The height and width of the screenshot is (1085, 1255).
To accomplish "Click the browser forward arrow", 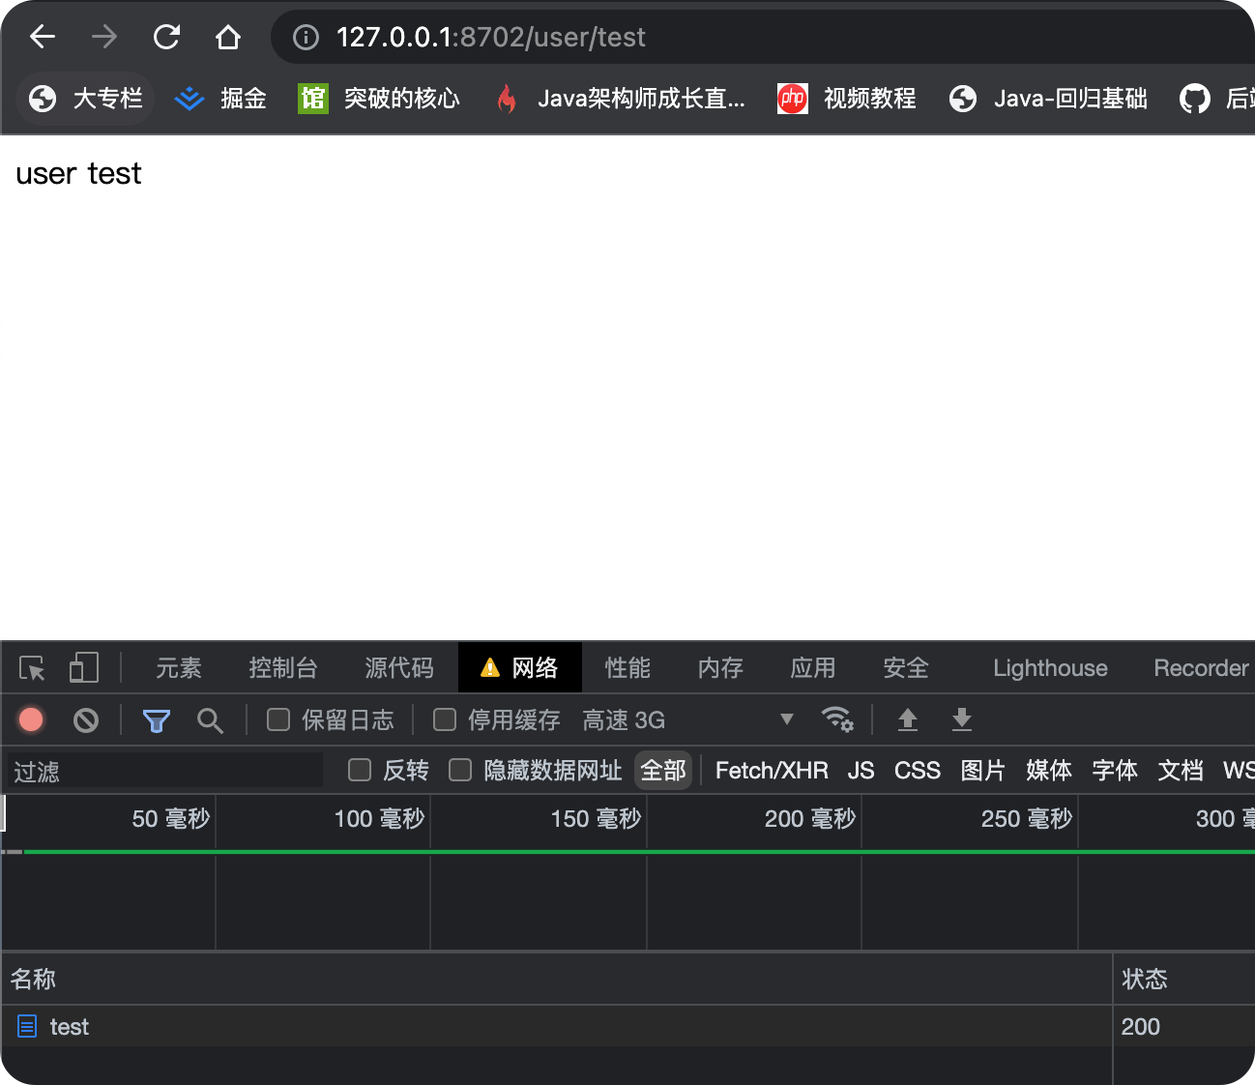I will [x=103, y=37].
